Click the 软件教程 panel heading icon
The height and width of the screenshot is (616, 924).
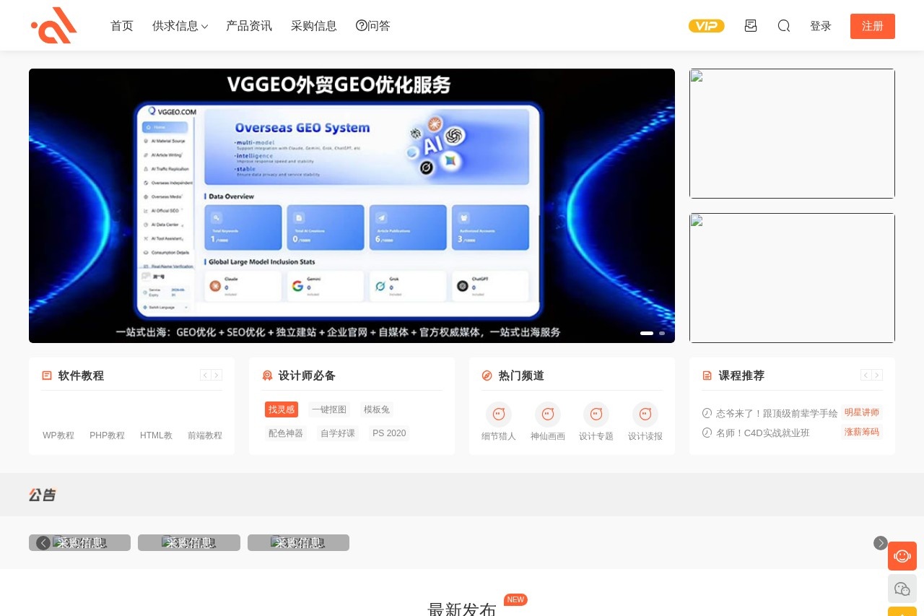pyautogui.click(x=47, y=376)
